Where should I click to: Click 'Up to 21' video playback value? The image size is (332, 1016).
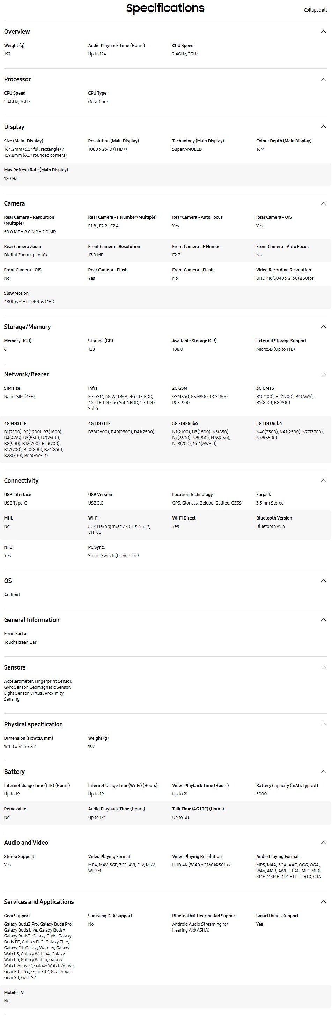tap(180, 794)
